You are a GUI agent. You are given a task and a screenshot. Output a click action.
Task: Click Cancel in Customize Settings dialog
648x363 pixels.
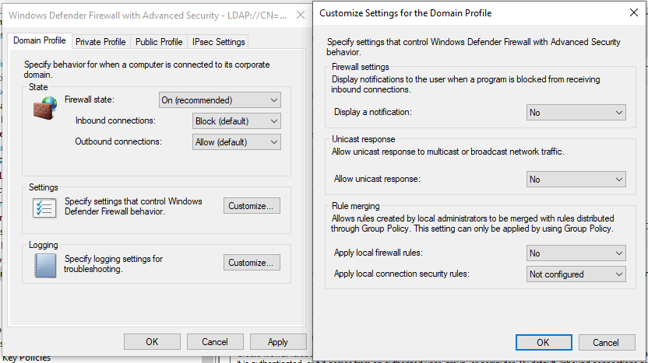tap(606, 342)
